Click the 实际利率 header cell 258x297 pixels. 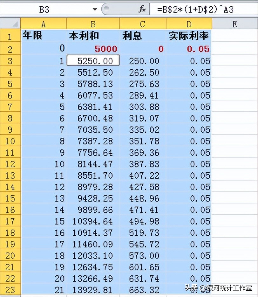coord(189,36)
